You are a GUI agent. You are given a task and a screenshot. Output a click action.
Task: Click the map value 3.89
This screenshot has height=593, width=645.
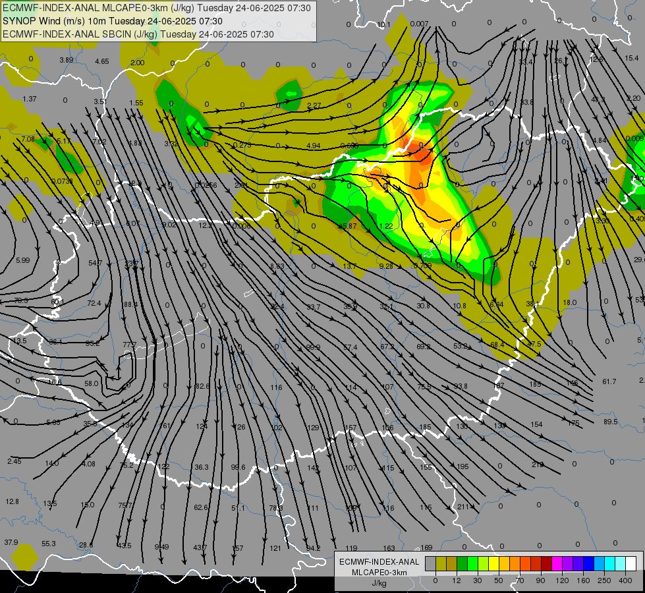click(x=67, y=60)
